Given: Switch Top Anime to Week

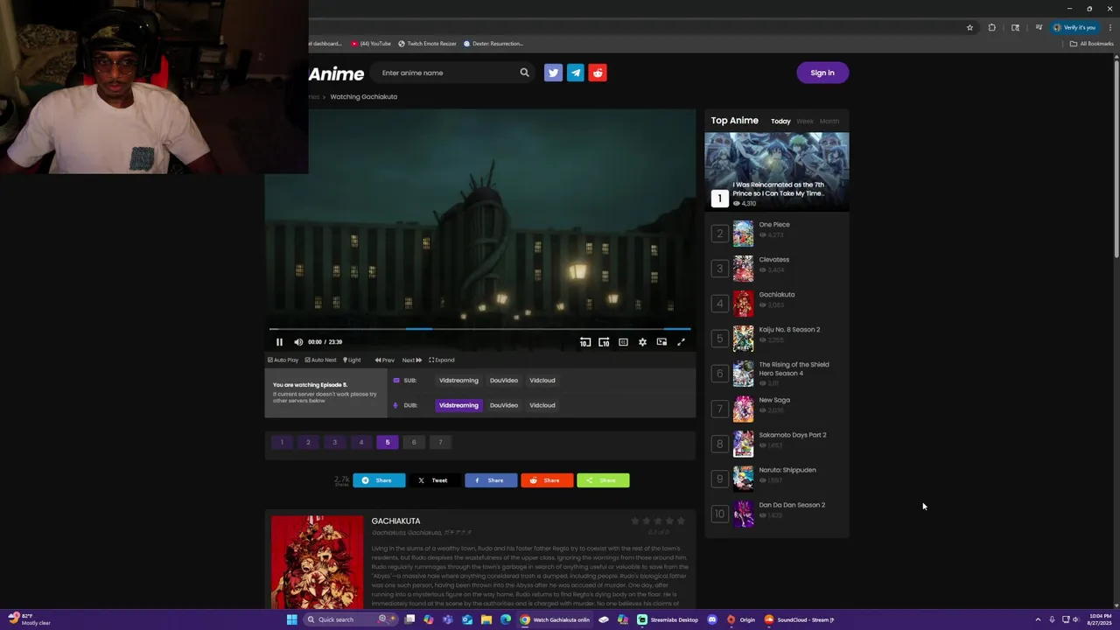Looking at the screenshot, I should tap(805, 122).
